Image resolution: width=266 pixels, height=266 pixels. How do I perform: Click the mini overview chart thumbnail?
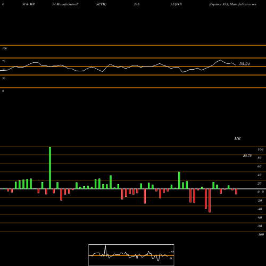[131, 255]
